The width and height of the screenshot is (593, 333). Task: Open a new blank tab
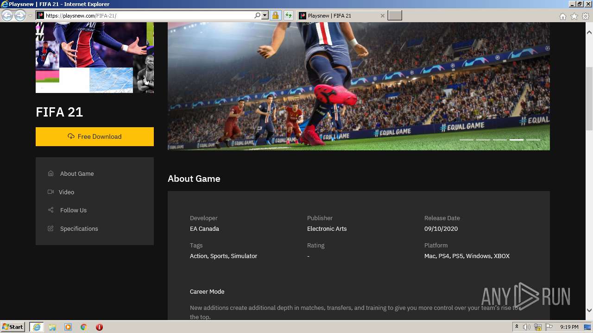395,15
